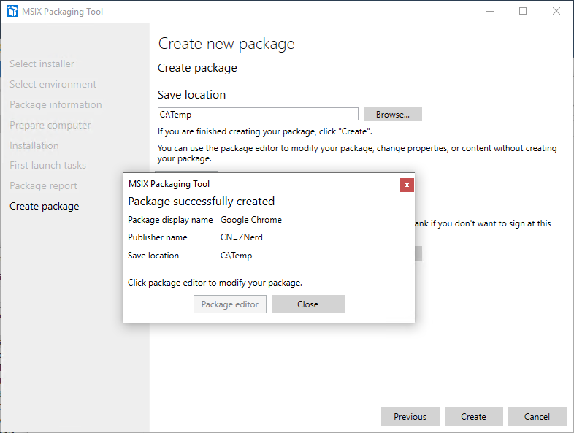Select the Select installer step
Image resolution: width=574 pixels, height=433 pixels.
(x=42, y=64)
